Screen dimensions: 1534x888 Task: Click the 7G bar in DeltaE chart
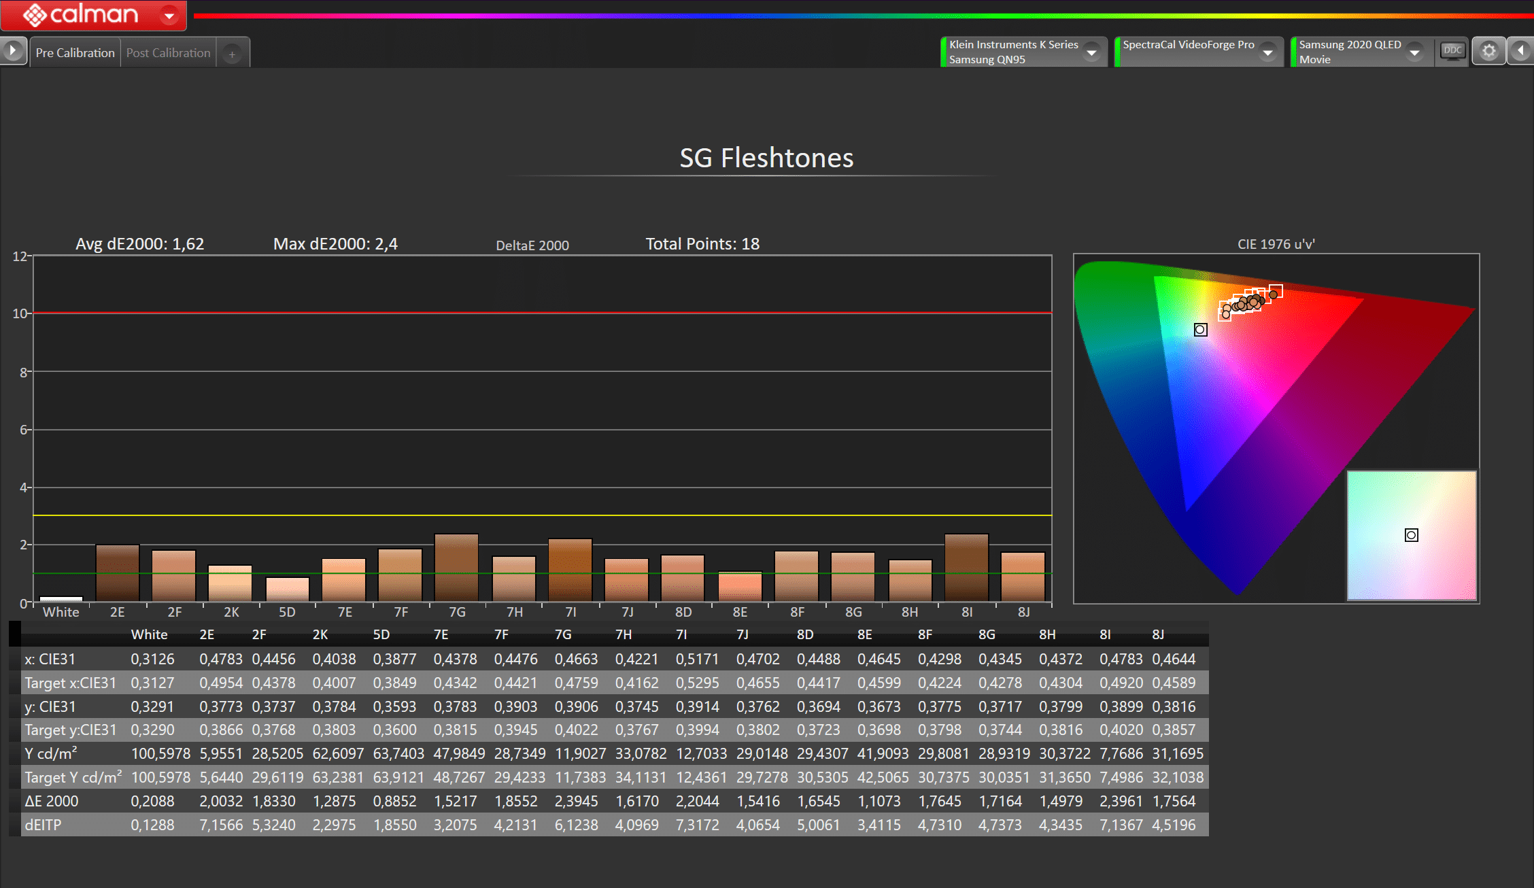tap(456, 568)
